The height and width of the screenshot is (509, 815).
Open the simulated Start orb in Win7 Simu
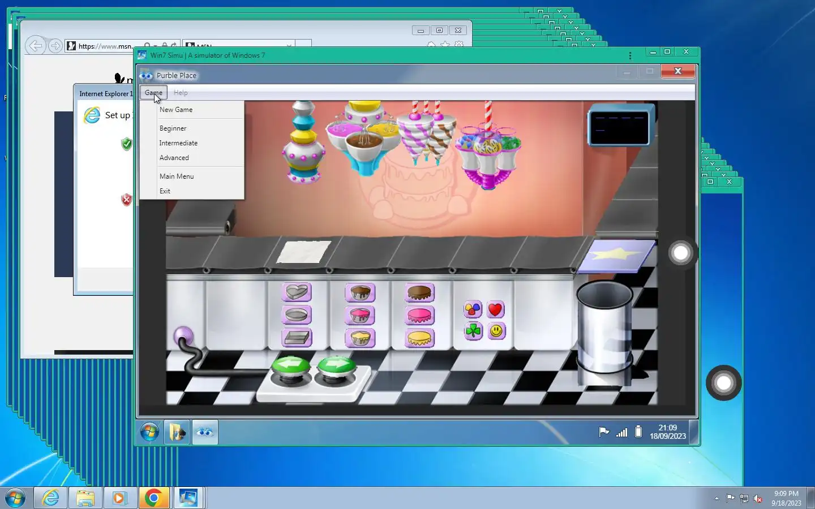(x=149, y=432)
